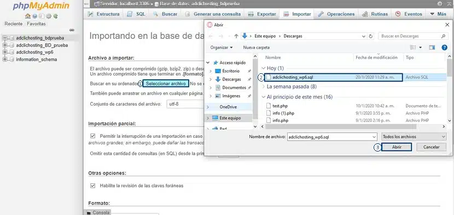Switch to the SQL tab
The image size is (454, 215).
[x=136, y=14]
